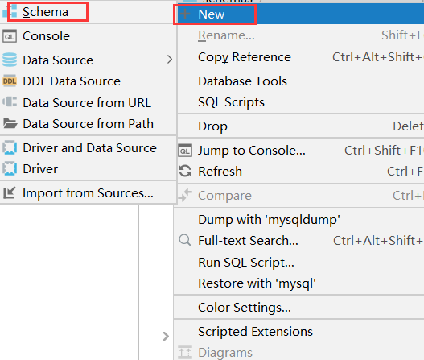The height and width of the screenshot is (360, 424).
Task: Click the Console QL icon
Action: [x=10, y=36]
